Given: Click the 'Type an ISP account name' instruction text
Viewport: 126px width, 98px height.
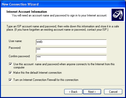Looking at the screenshot, I should click(63, 28).
